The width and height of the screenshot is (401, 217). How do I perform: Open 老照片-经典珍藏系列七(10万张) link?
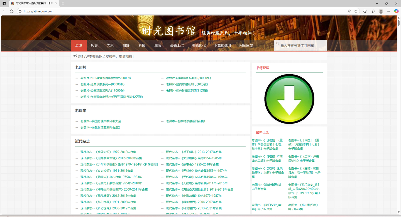187,84
